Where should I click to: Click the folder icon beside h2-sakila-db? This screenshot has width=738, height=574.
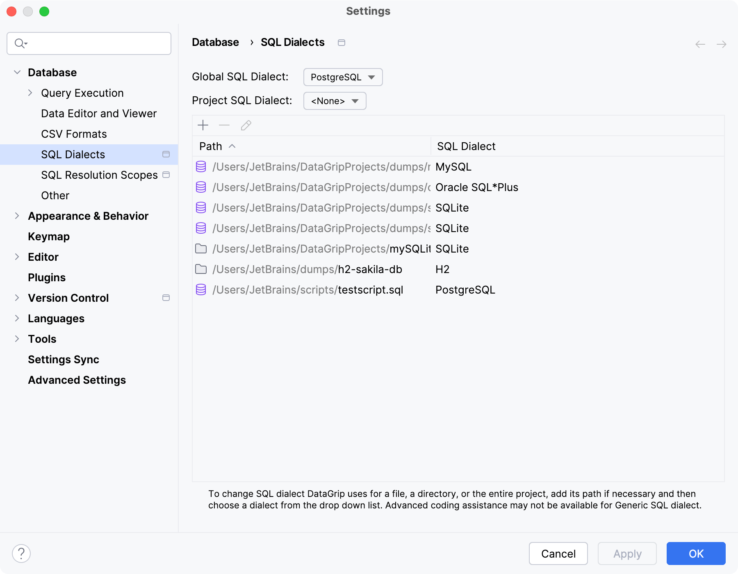click(201, 269)
